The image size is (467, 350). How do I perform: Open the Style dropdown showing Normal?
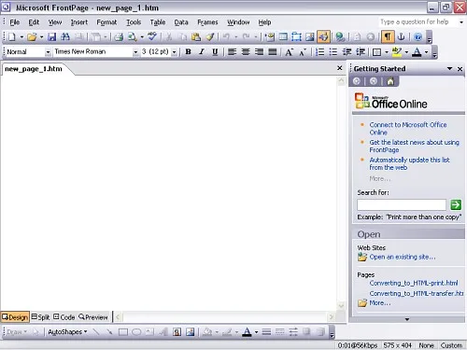pyautogui.click(x=28, y=52)
